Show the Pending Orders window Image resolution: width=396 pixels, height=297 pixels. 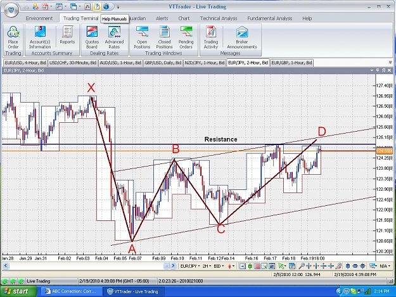(186, 37)
